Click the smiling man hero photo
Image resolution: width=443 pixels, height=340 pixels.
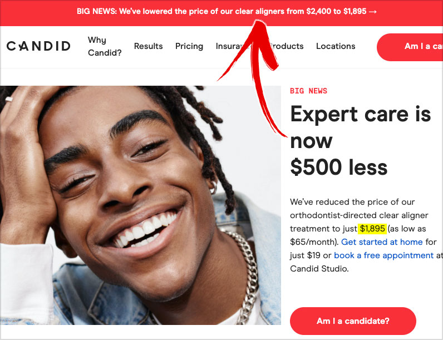[x=140, y=205]
